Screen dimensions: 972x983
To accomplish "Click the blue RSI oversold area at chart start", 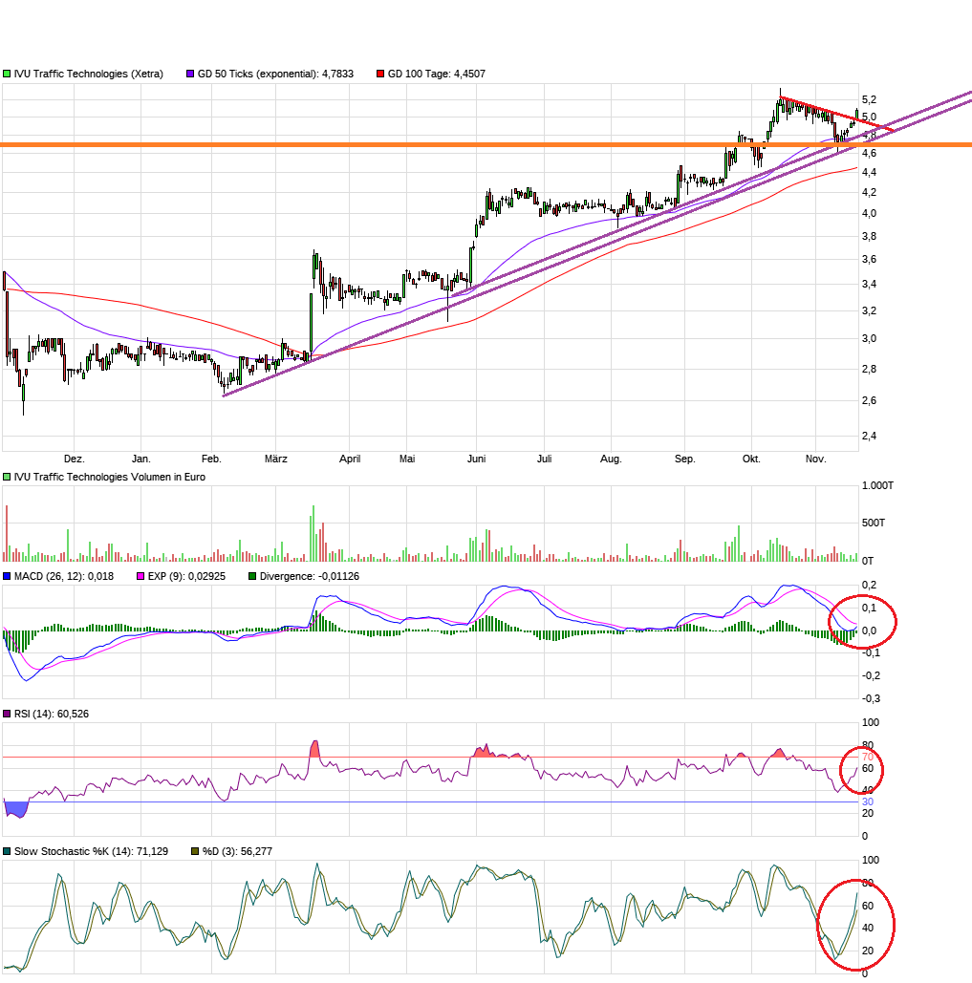I will pyautogui.click(x=17, y=809).
